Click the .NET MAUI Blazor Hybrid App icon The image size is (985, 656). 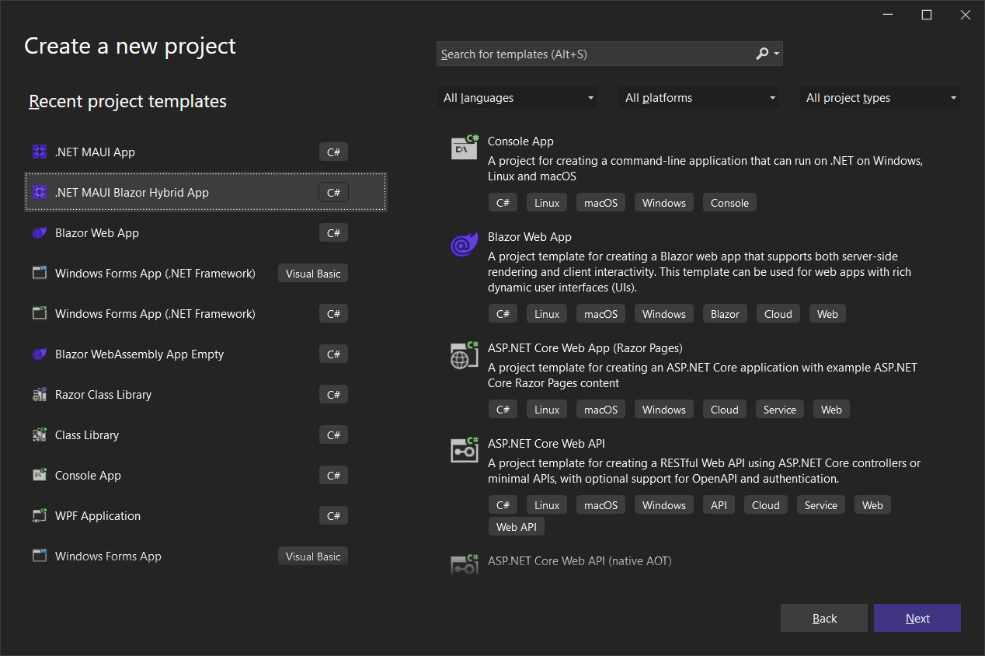[x=40, y=192]
